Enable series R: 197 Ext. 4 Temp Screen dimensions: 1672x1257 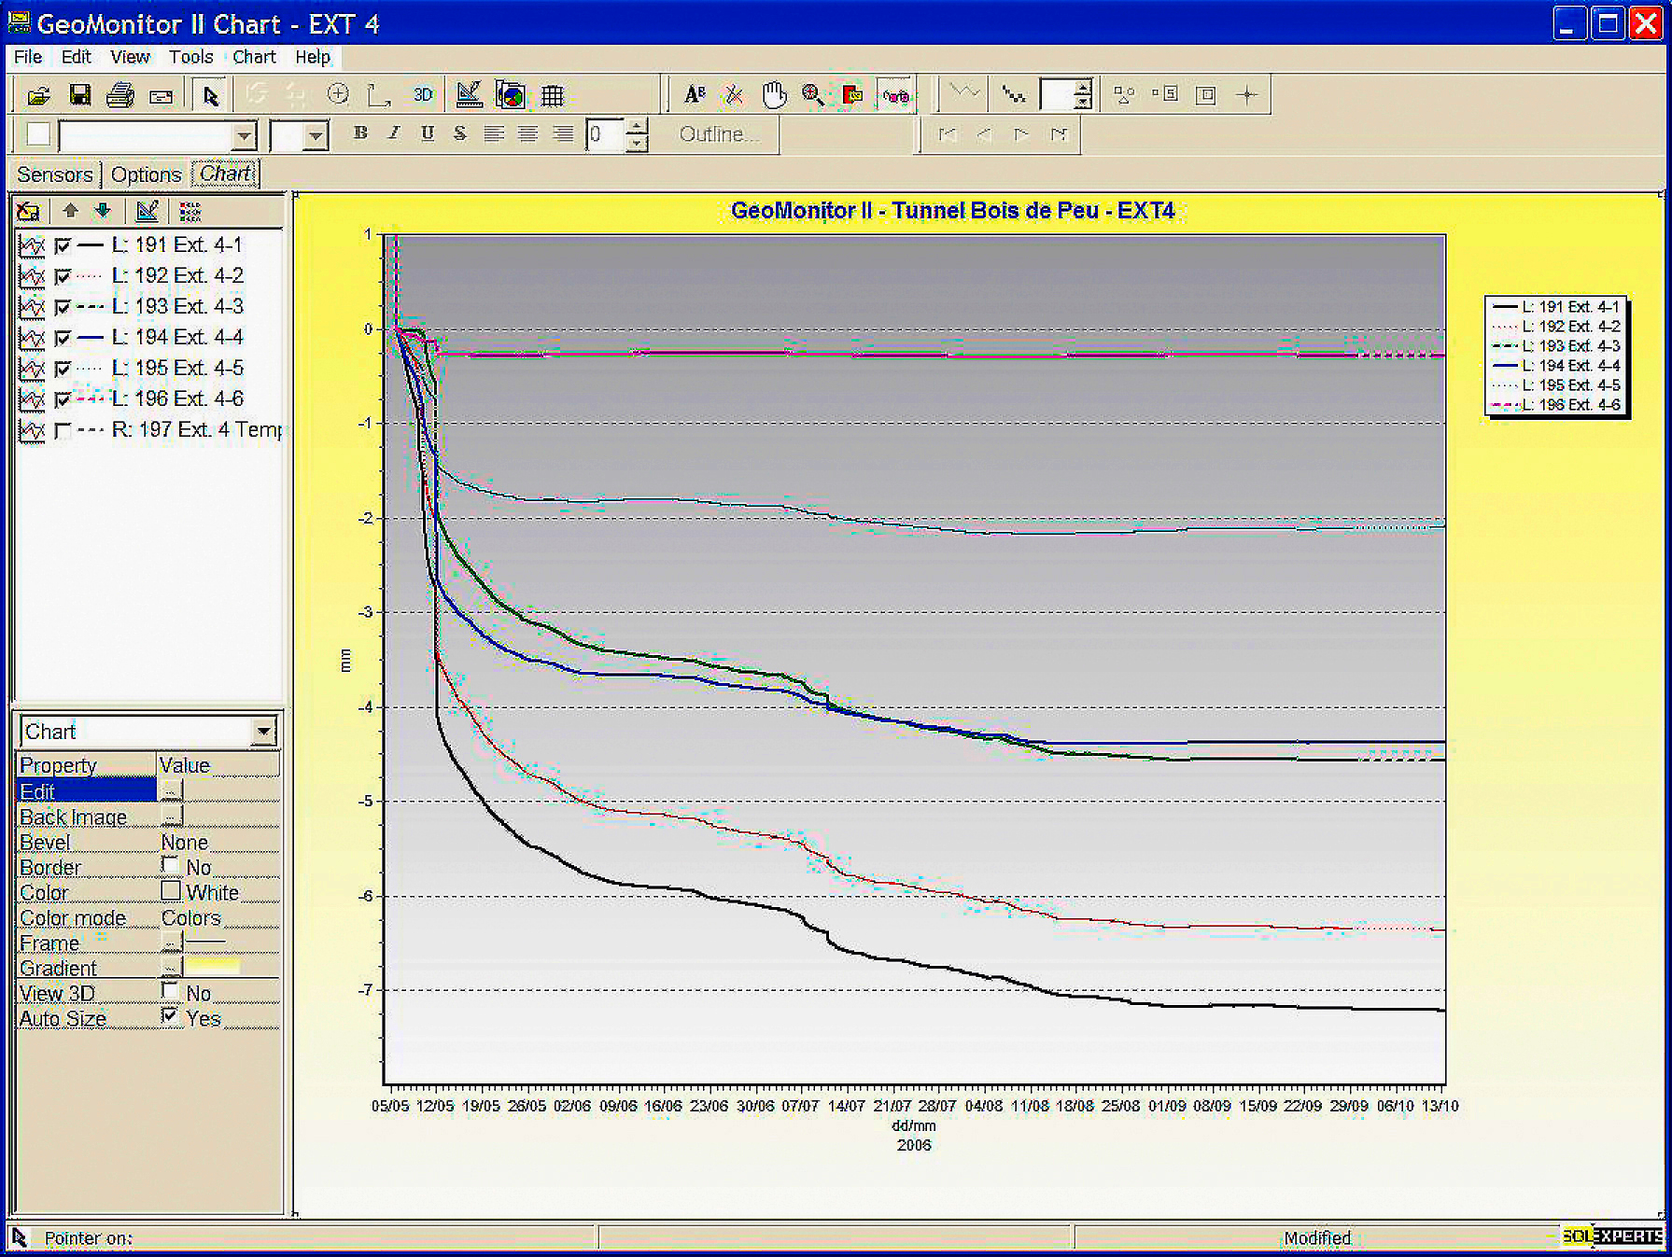tap(63, 431)
